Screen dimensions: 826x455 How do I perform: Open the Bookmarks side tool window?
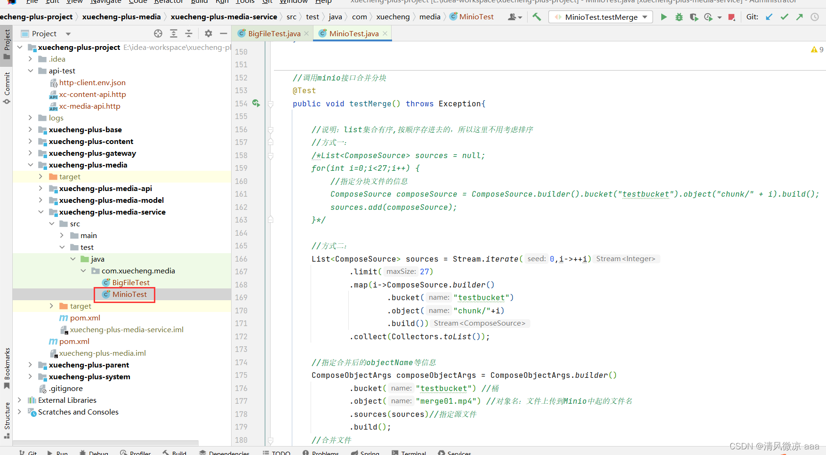pyautogui.click(x=7, y=368)
